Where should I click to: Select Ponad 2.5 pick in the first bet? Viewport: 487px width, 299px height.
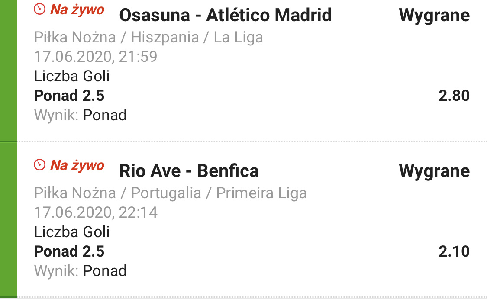(x=69, y=95)
